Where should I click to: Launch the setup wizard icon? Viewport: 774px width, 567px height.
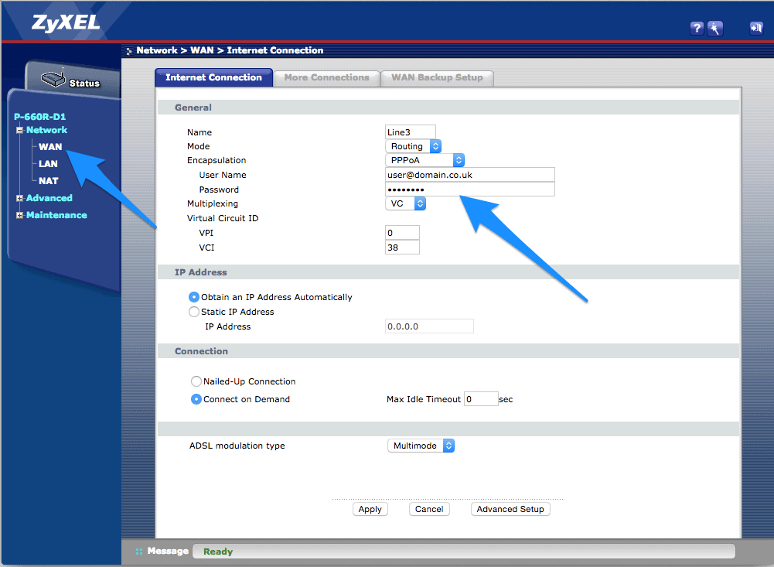714,28
